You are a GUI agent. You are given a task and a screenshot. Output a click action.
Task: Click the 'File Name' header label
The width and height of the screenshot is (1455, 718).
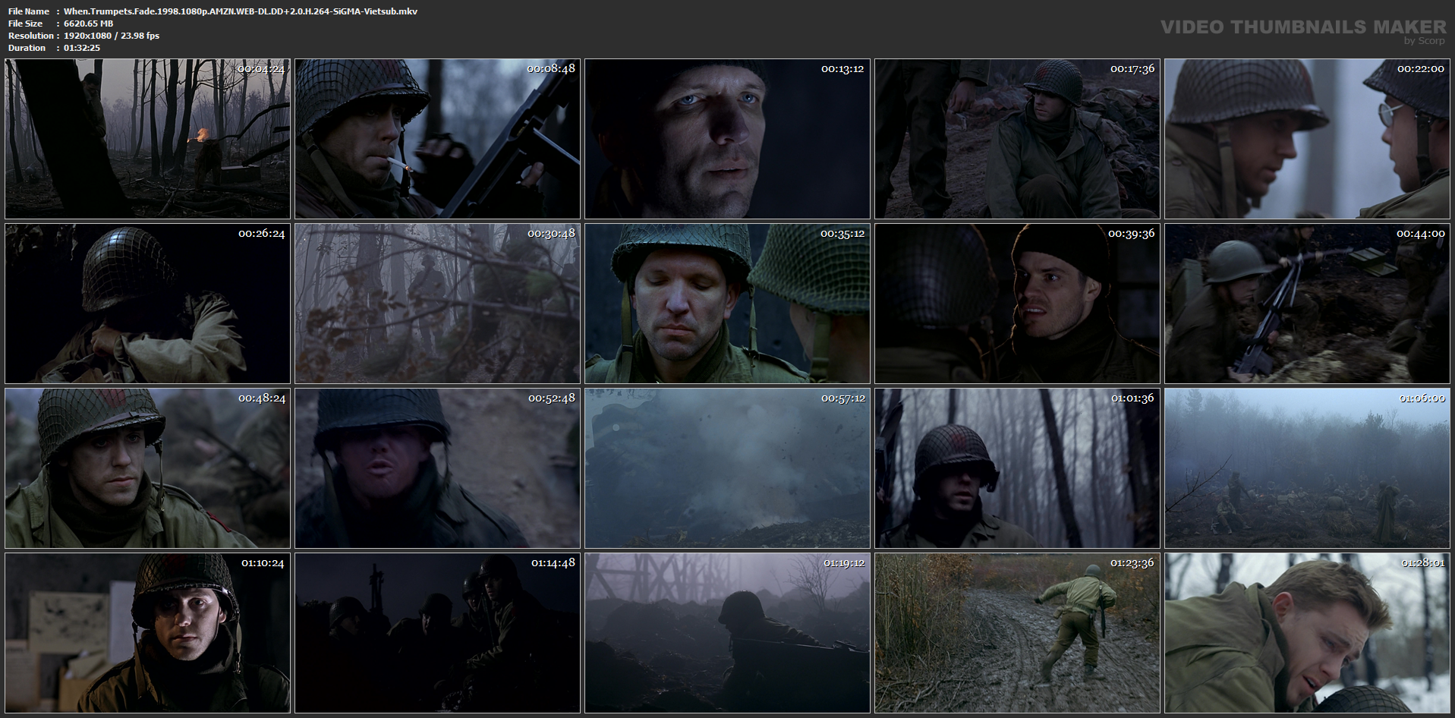29,11
